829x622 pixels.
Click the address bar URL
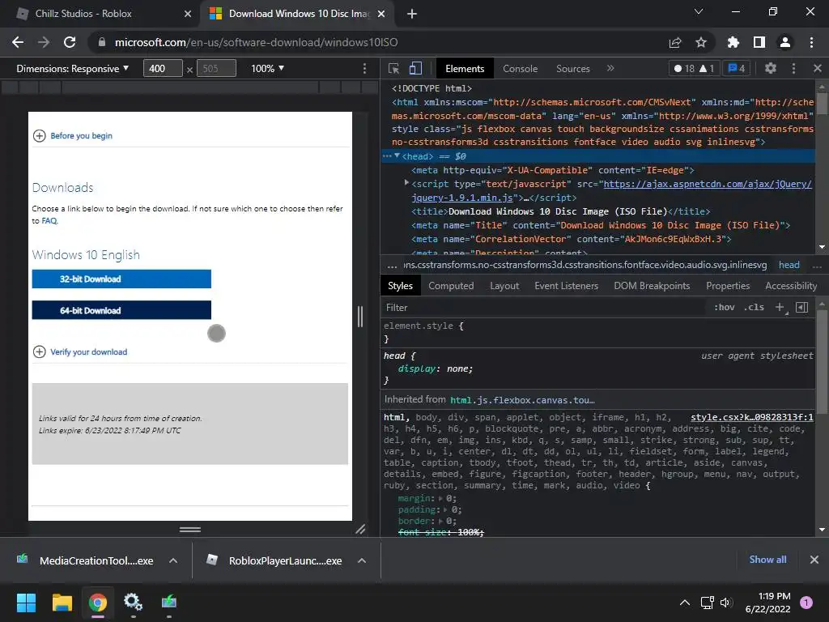(257, 42)
